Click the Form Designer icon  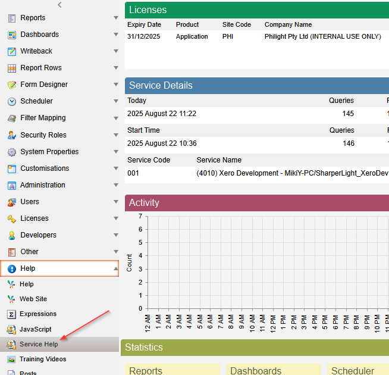[x=12, y=85]
